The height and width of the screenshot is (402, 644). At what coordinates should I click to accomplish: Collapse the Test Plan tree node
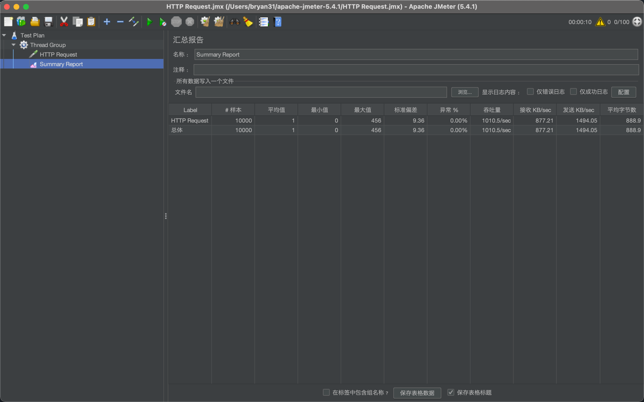(4, 35)
